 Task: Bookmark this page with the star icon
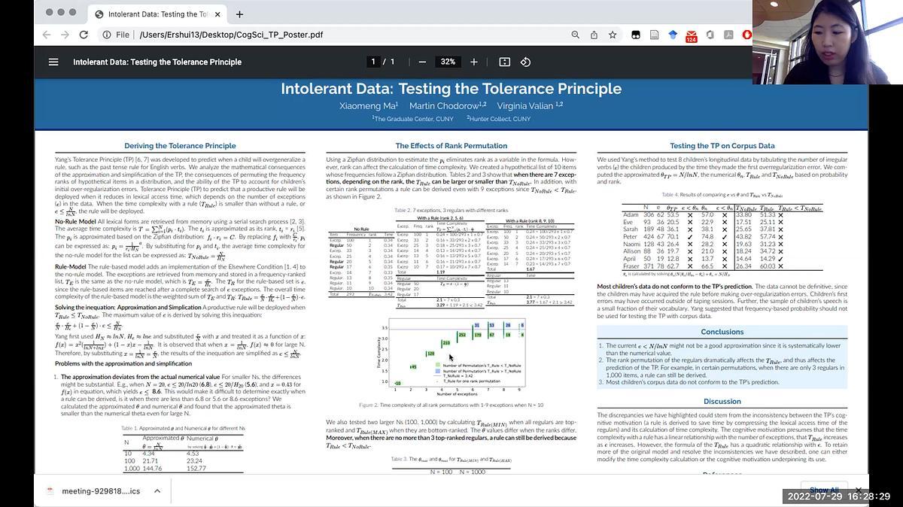pyautogui.click(x=613, y=35)
